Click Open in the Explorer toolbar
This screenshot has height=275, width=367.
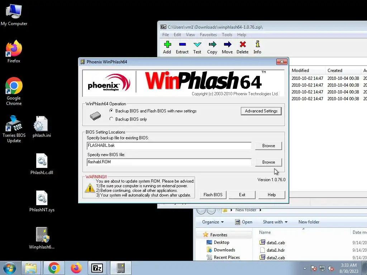pyautogui.click(x=244, y=222)
